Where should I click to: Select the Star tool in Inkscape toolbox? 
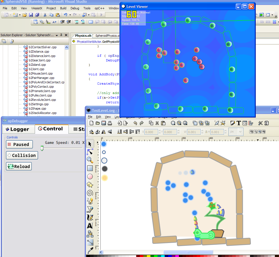click(x=90, y=185)
